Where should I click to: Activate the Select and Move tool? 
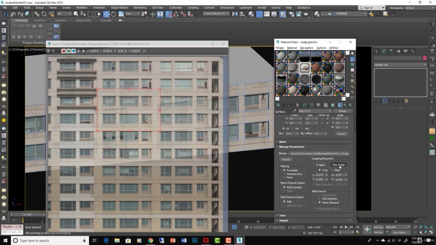click(107, 14)
